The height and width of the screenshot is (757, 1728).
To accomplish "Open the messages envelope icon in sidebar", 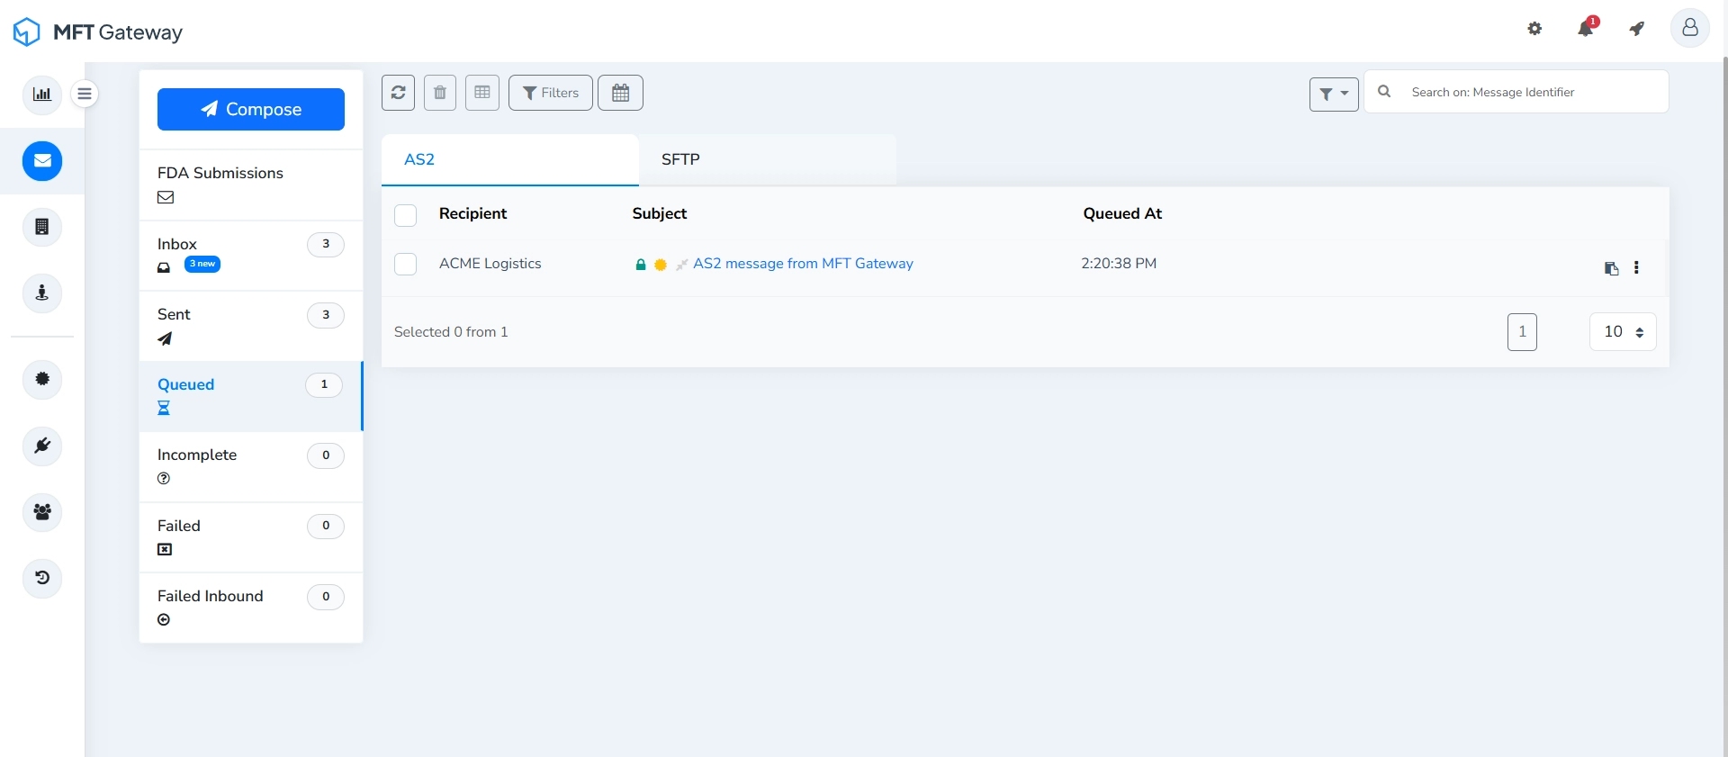I will tap(42, 161).
